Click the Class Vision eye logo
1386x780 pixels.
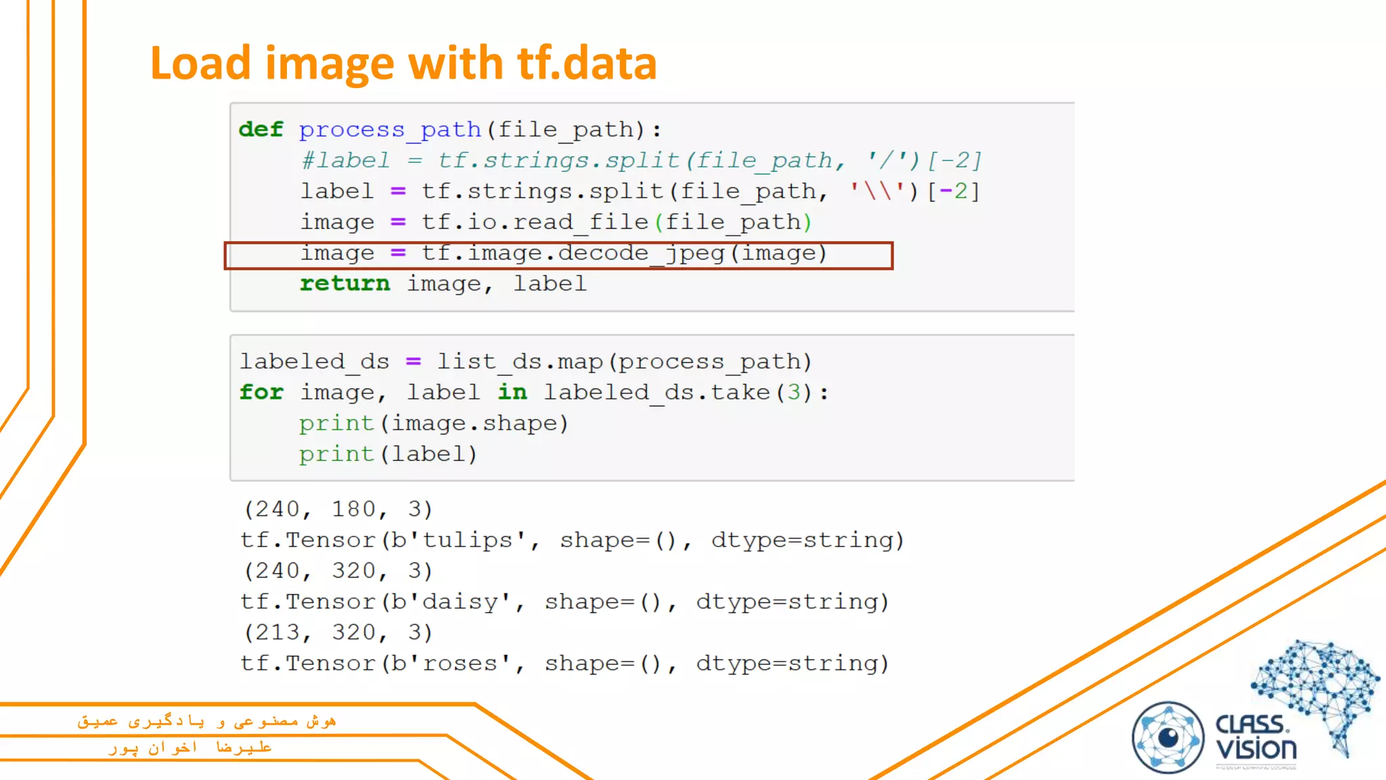tap(1167, 737)
